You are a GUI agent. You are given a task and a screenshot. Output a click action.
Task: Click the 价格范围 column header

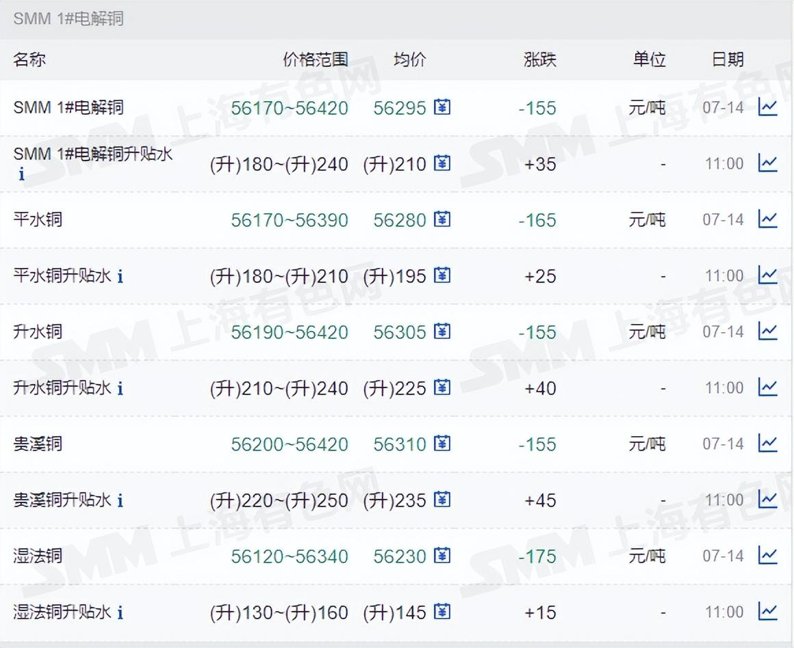[316, 59]
